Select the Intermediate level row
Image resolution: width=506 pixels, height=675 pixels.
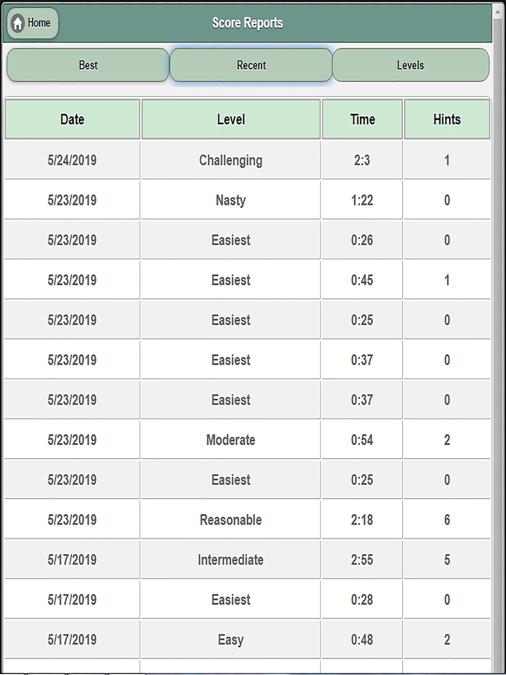[247, 560]
